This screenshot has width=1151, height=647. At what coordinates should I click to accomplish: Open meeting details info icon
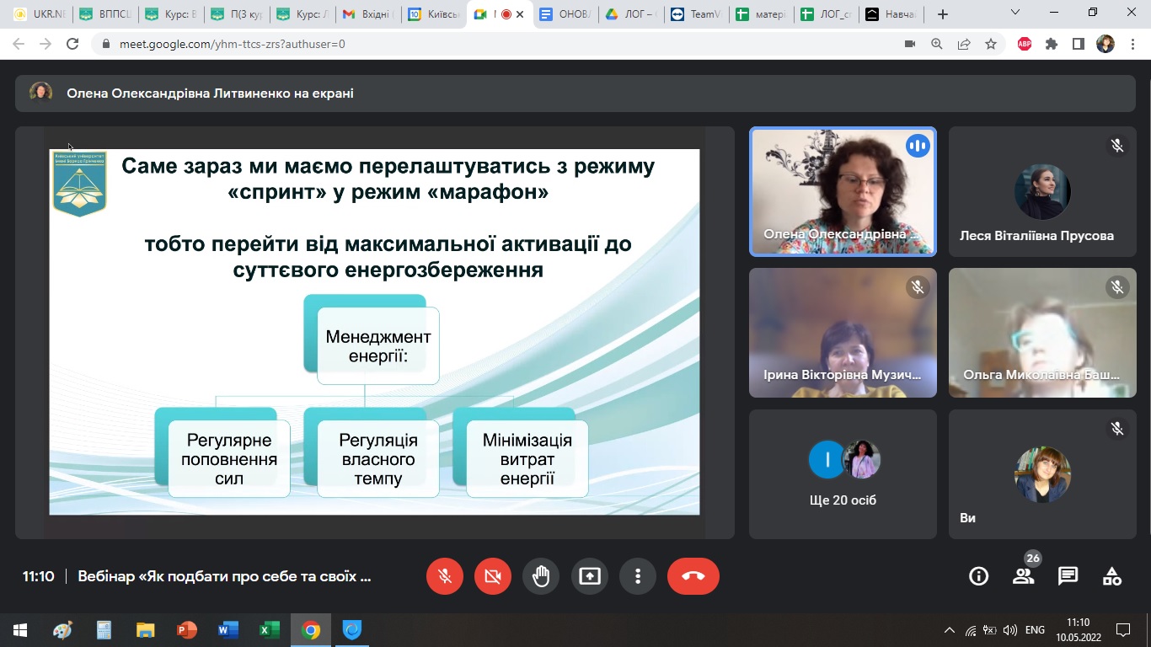[978, 576]
